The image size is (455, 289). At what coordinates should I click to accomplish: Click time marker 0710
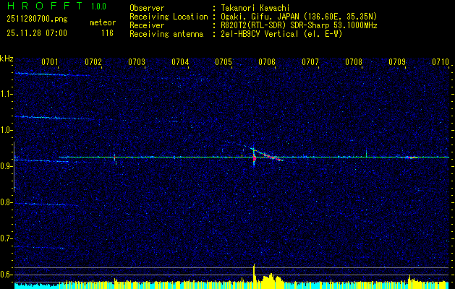(x=441, y=62)
